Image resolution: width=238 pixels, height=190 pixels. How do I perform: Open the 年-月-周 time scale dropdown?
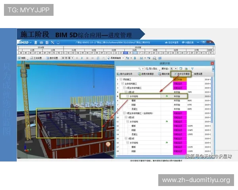coord(67,58)
